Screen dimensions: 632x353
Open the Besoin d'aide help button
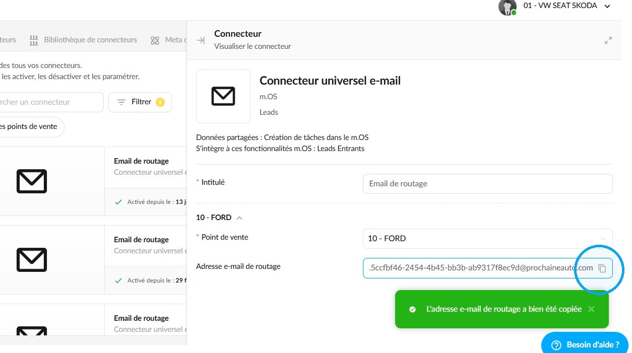pos(585,344)
